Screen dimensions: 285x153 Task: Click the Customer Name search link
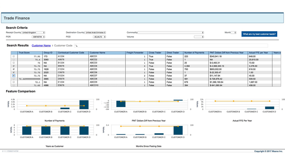(x=41, y=45)
